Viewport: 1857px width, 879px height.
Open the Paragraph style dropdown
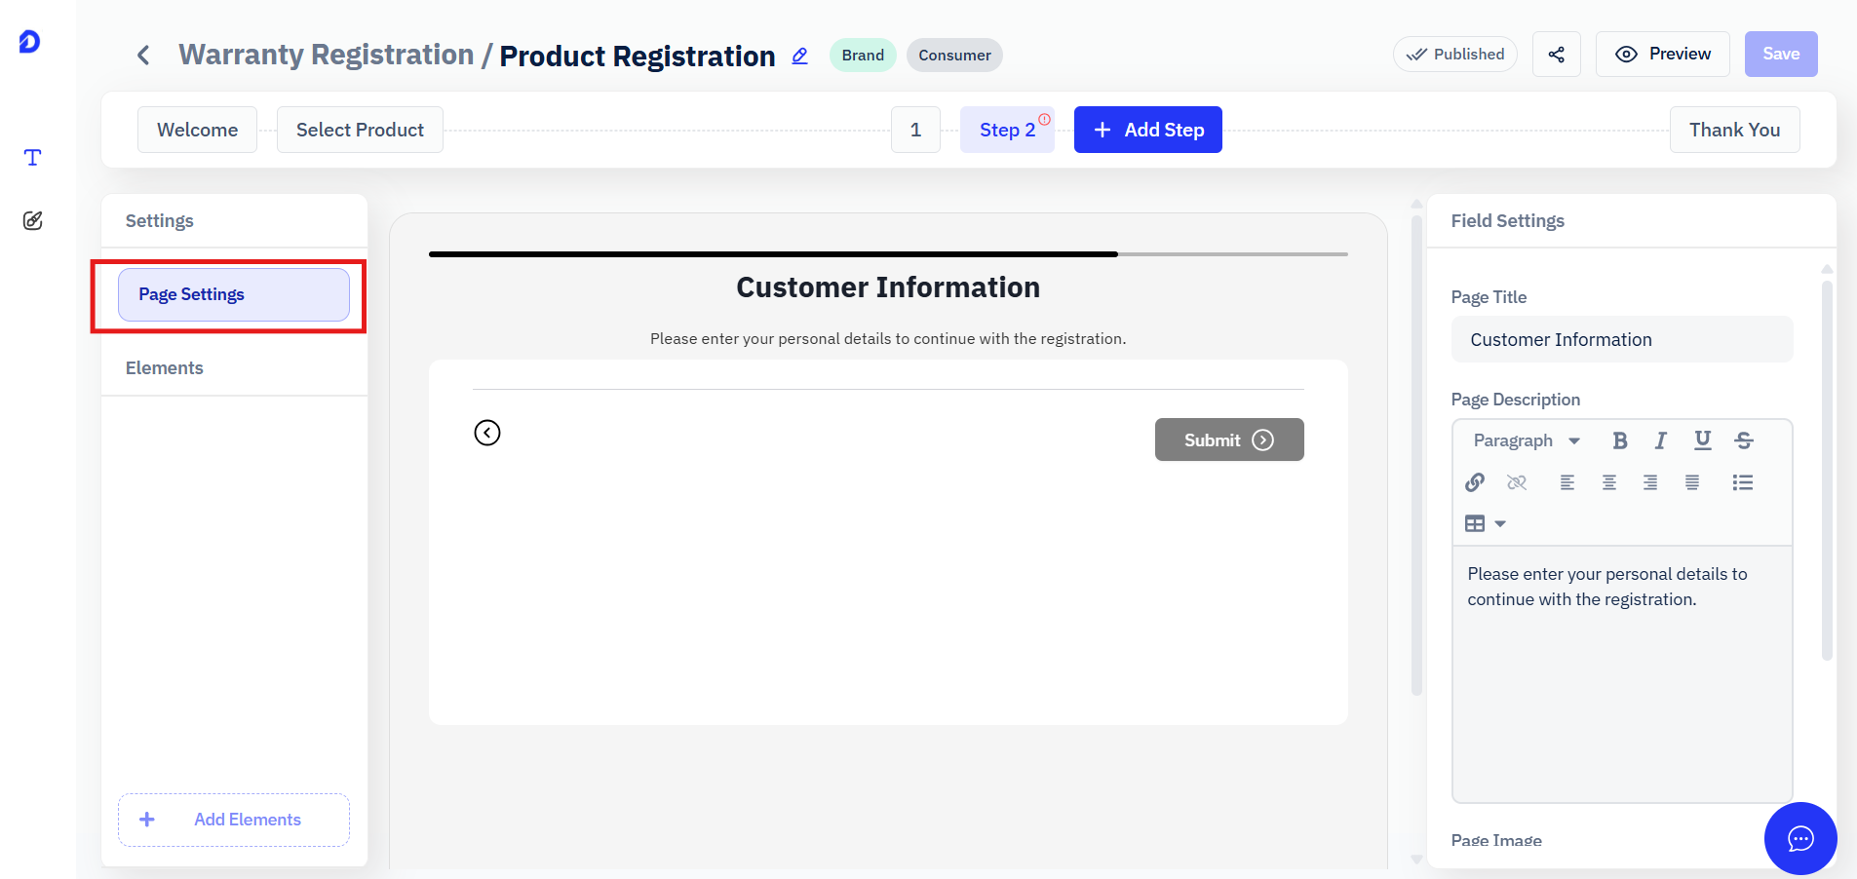click(1526, 440)
